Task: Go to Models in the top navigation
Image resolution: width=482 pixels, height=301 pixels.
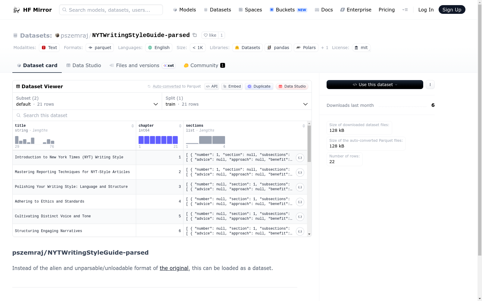Action: point(184,10)
